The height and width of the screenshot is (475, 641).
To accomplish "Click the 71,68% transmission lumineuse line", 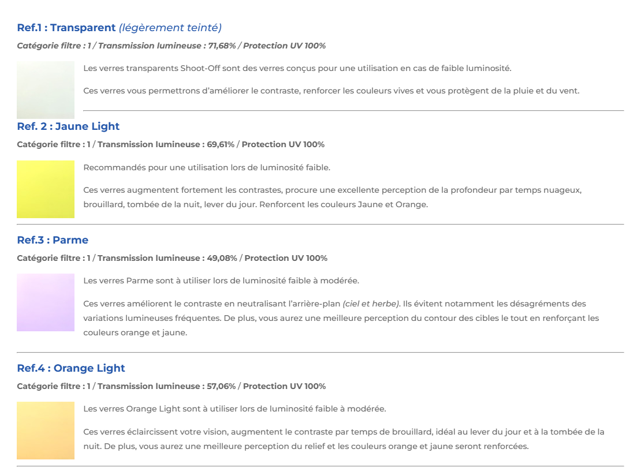I will 171,46.
